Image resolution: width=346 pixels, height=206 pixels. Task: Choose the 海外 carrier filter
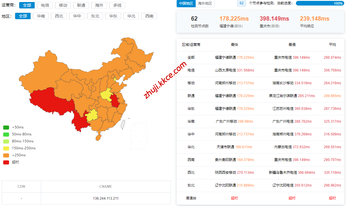click(99, 5)
